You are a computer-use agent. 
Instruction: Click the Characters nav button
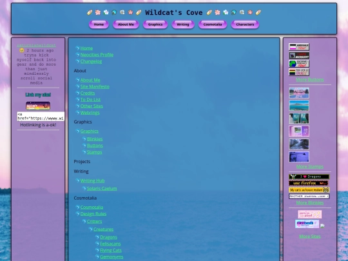pyautogui.click(x=245, y=24)
